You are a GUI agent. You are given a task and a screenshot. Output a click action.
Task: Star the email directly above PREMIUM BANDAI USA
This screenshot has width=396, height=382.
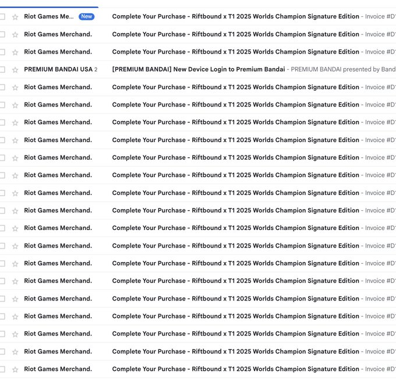[x=15, y=52]
